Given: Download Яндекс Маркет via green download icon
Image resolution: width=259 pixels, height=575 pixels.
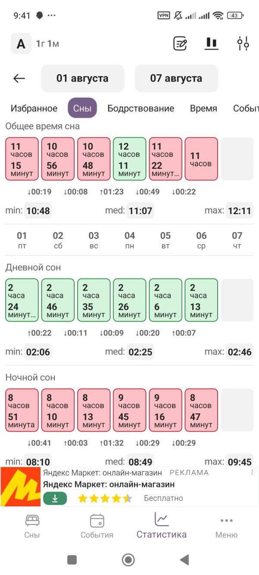Looking at the screenshot, I should pos(55,498).
